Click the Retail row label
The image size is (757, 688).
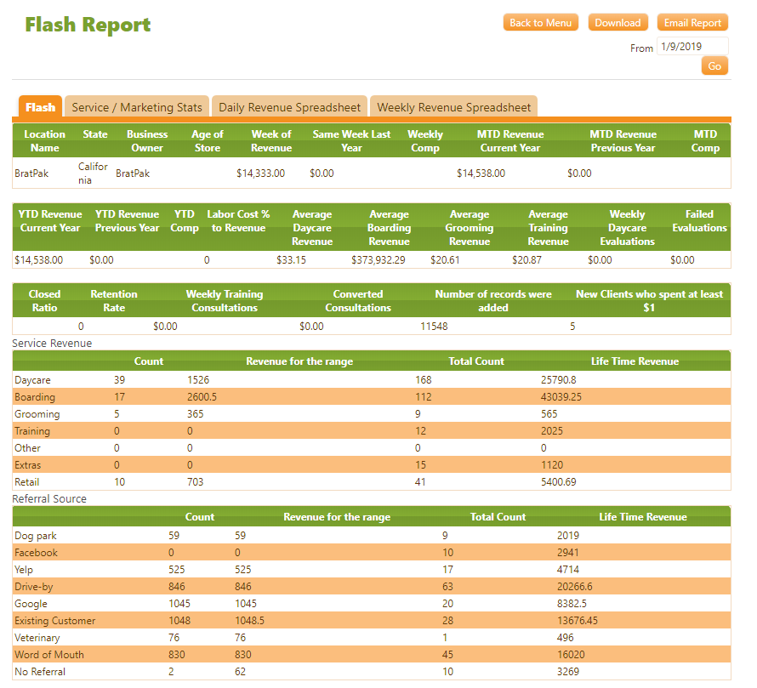[26, 482]
